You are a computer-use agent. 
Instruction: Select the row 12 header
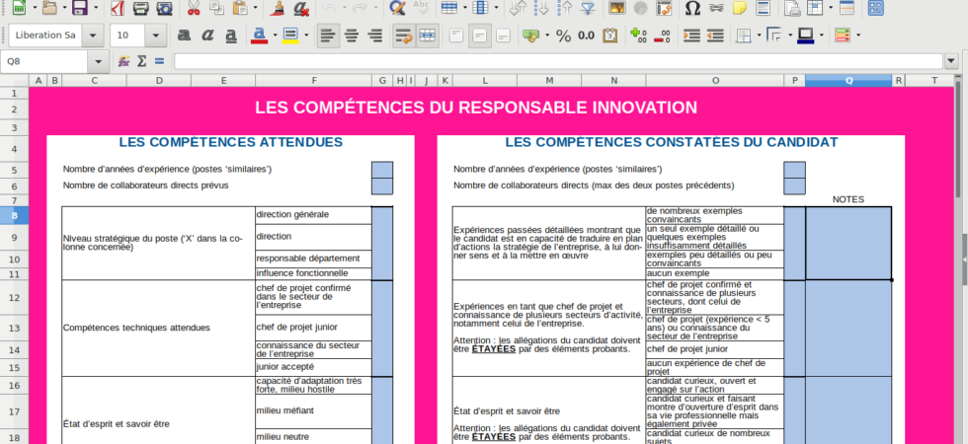14,297
